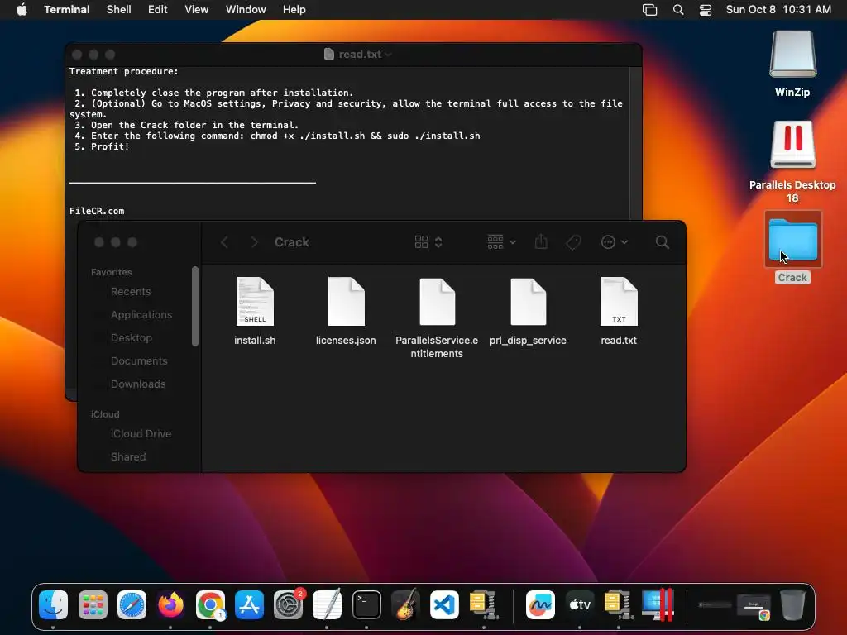Open the more actions menu in Finder

[x=615, y=242]
